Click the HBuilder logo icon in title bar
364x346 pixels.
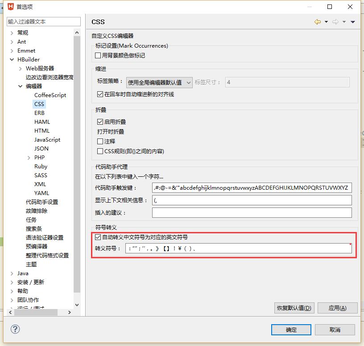pos(11,7)
